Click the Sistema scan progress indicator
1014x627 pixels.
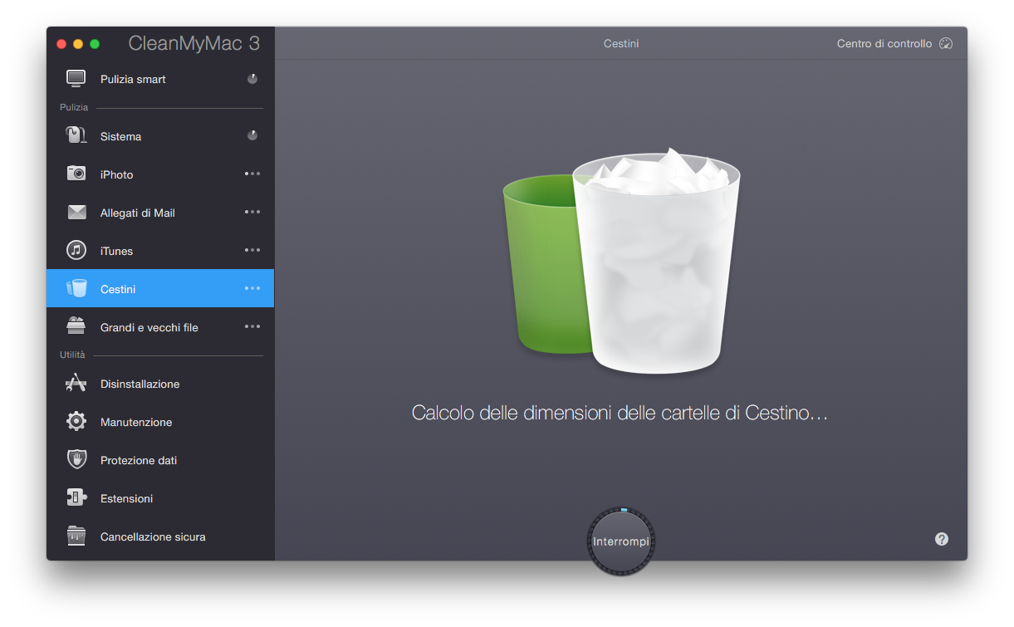coord(252,135)
